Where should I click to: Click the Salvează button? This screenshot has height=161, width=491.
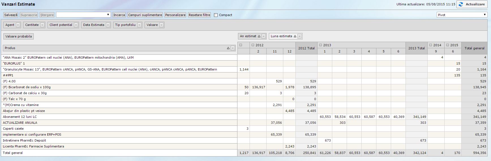(x=11, y=15)
